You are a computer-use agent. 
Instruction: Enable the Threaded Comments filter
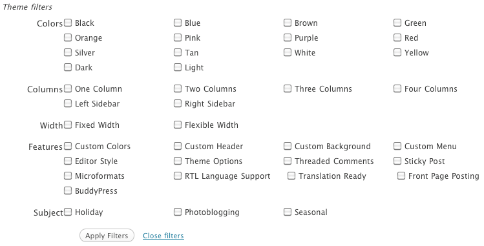point(288,161)
